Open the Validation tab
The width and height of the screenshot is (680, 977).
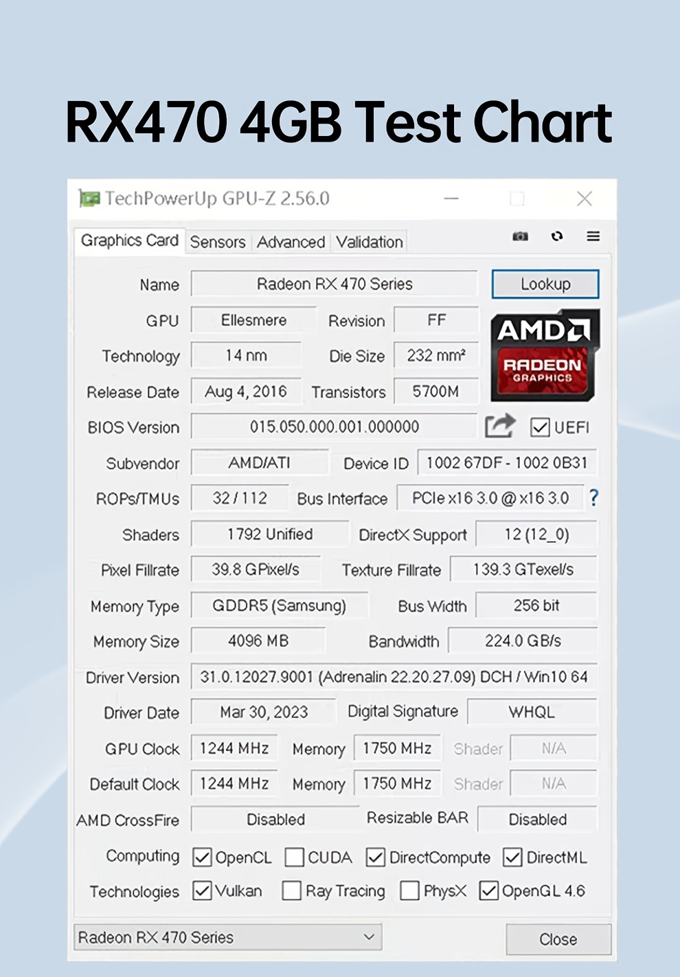click(x=369, y=242)
